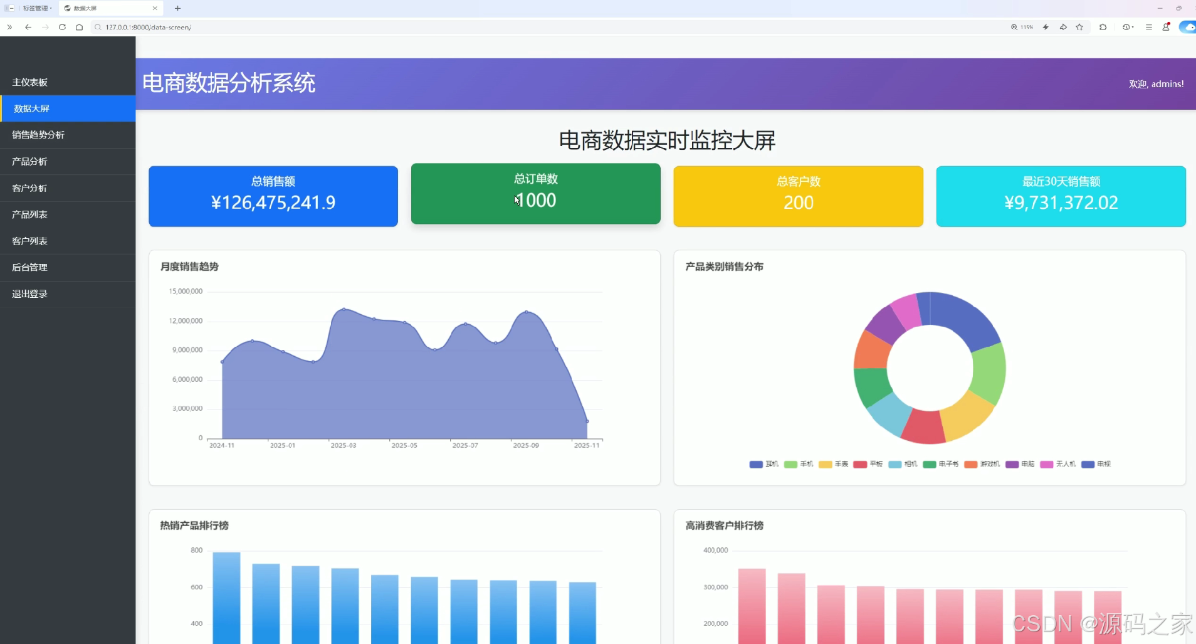Image resolution: width=1196 pixels, height=644 pixels.
Task: Open 后台管理 from the sidebar
Action: click(29, 267)
